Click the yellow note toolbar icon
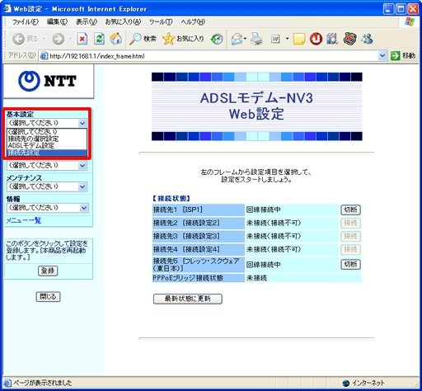This screenshot has height=391, width=422. pos(299,39)
